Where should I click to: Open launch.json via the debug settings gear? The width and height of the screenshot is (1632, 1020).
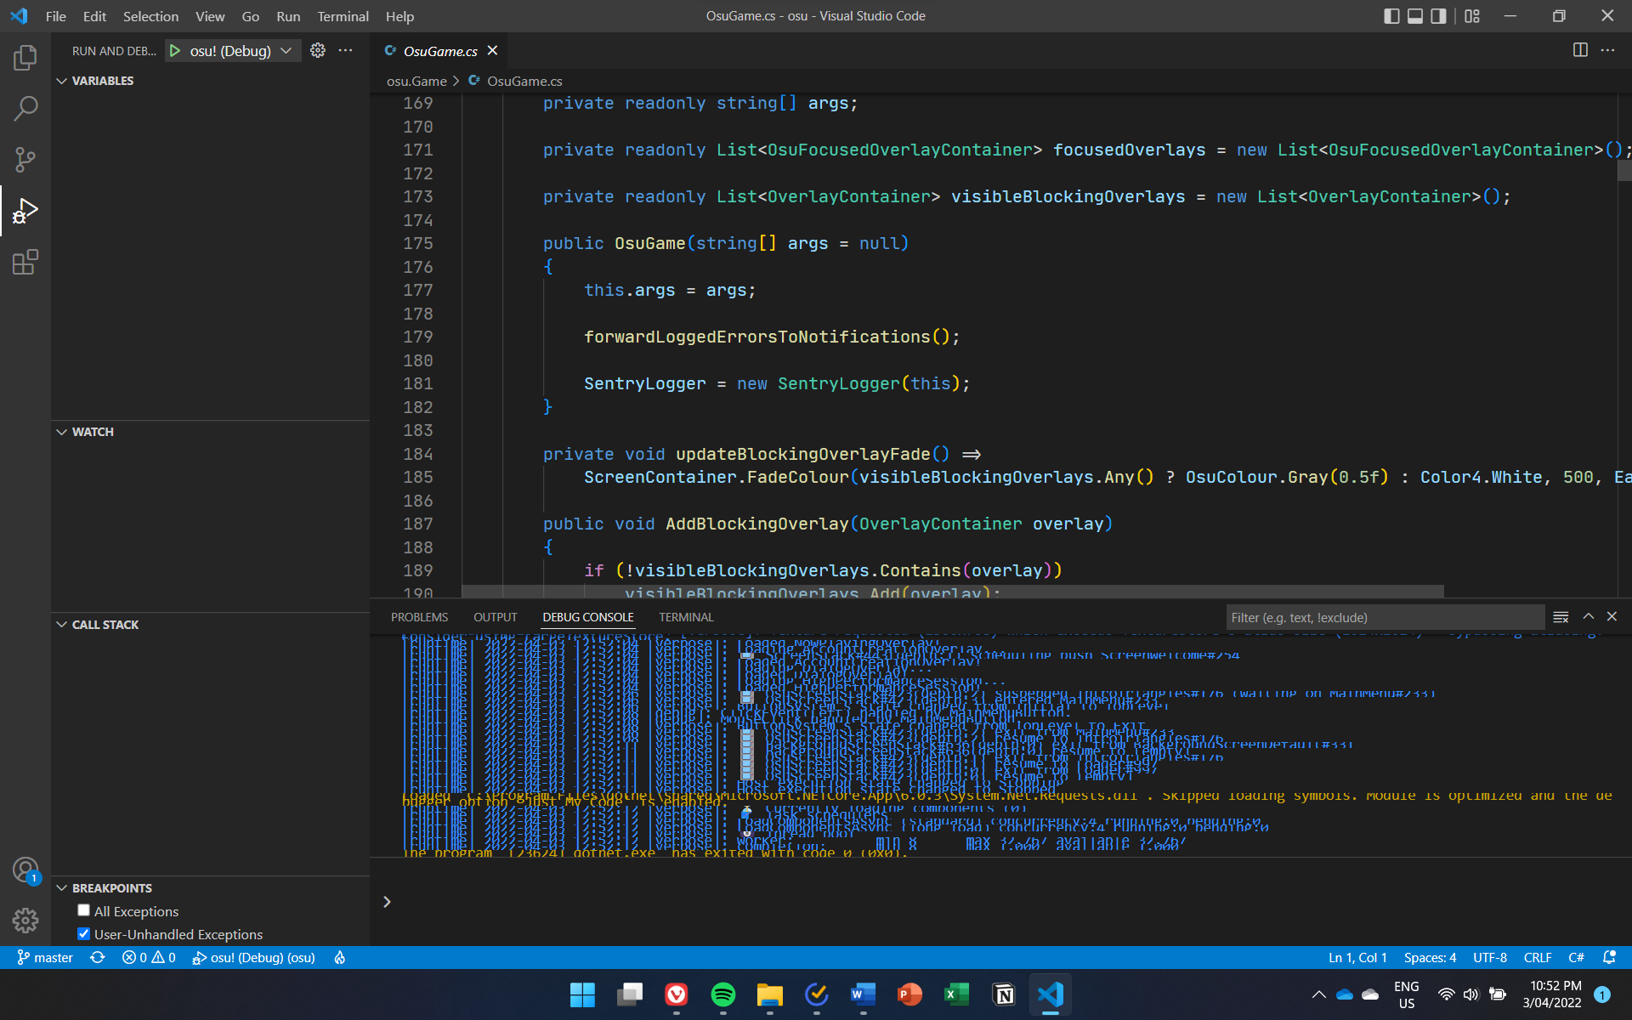(x=318, y=50)
